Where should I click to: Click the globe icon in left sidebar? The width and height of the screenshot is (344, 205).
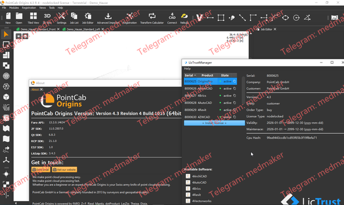pos(6,76)
